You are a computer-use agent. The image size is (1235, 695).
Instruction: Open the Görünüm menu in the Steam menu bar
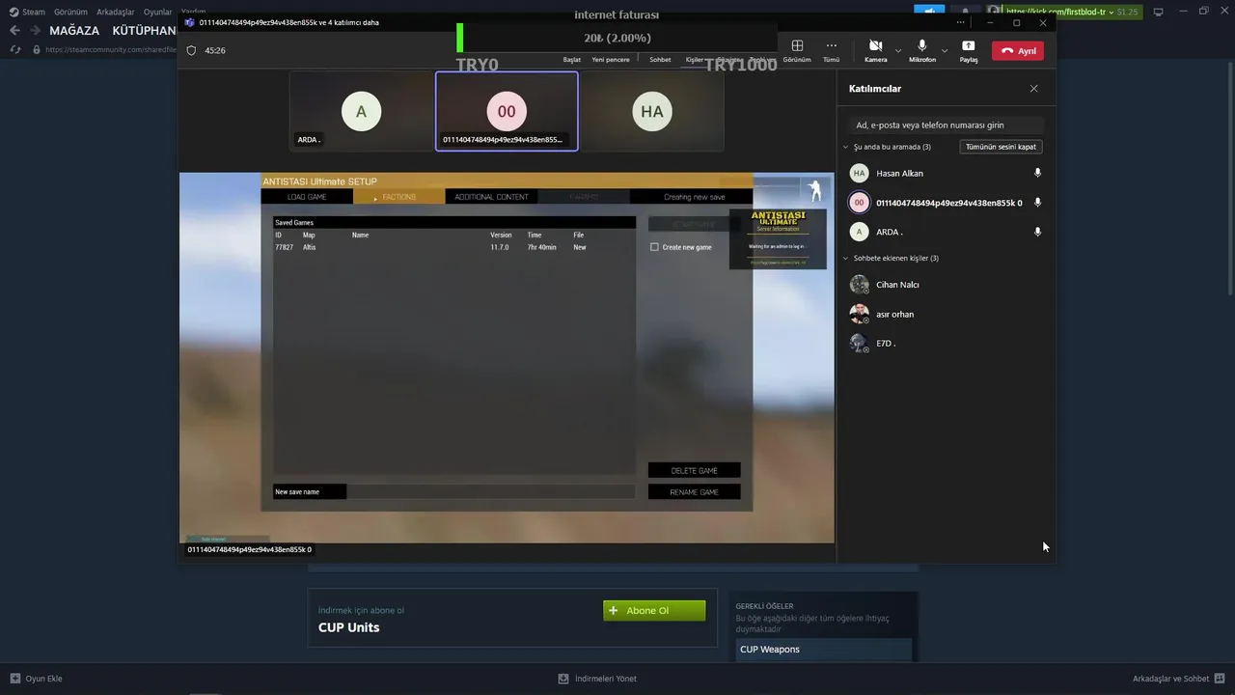tap(70, 12)
